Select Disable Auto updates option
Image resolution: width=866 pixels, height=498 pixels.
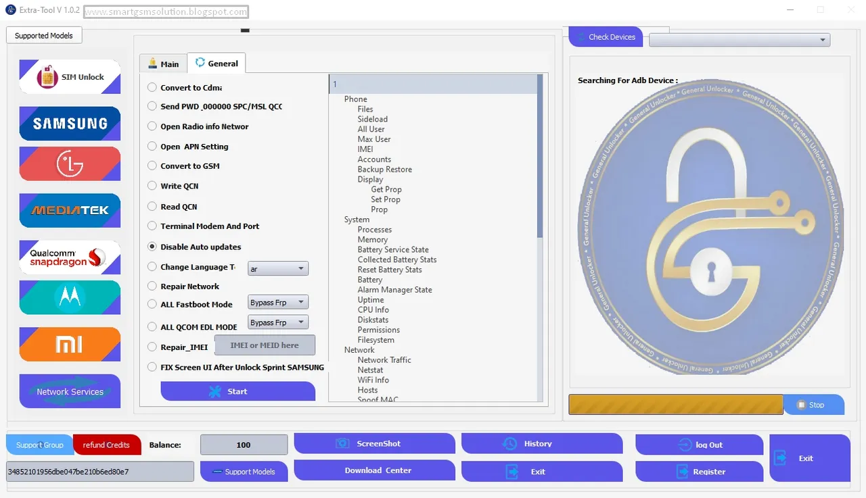tap(153, 247)
